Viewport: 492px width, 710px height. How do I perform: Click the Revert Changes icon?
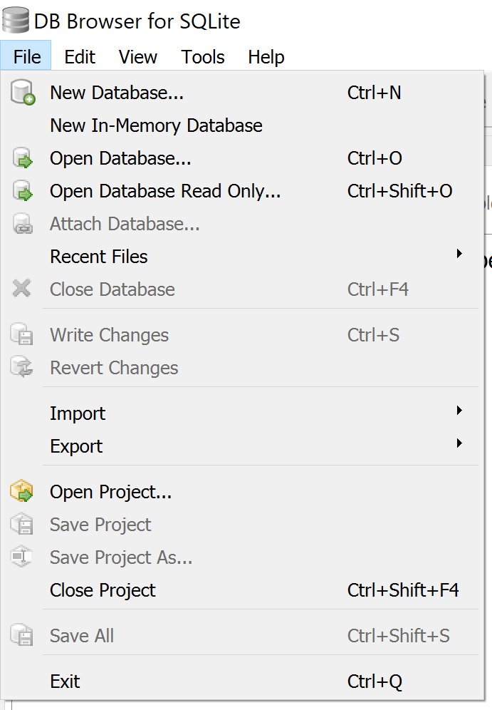click(21, 367)
